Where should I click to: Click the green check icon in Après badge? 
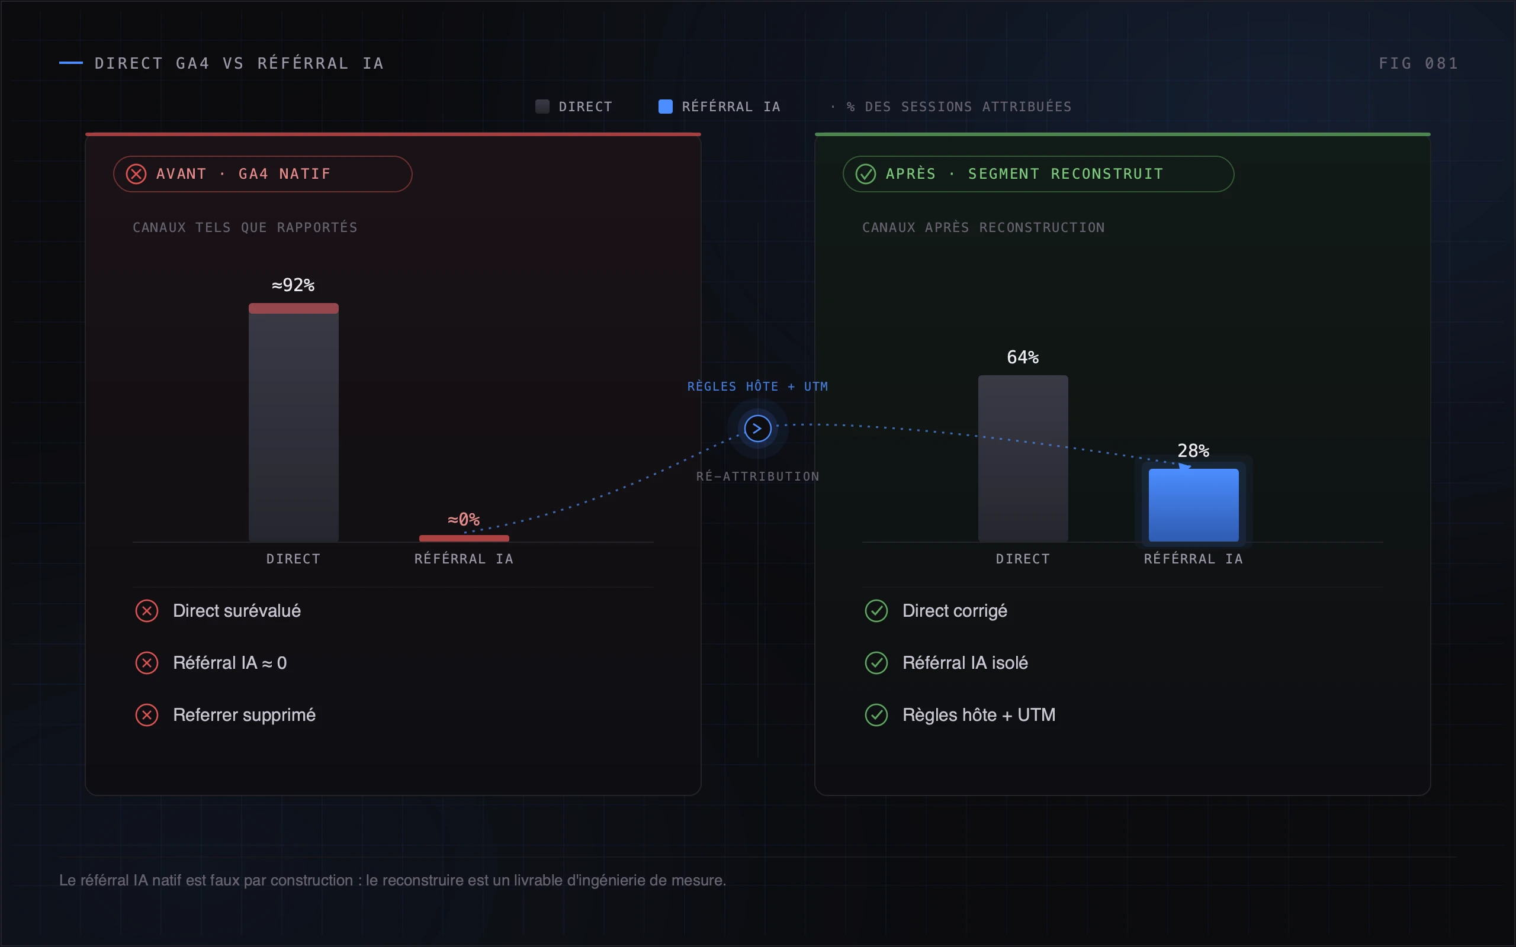click(866, 174)
